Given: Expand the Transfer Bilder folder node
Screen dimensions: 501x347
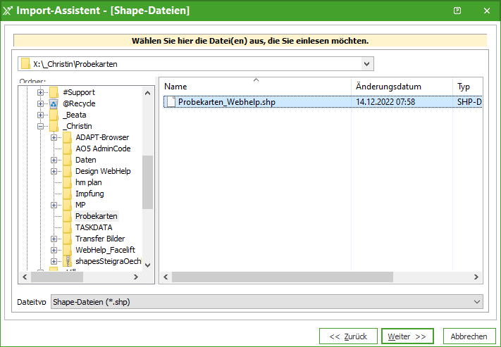Looking at the screenshot, I should coord(54,239).
